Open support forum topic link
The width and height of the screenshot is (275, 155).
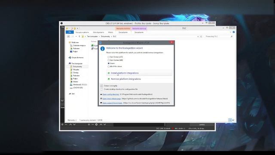pyautogui.click(x=112, y=103)
